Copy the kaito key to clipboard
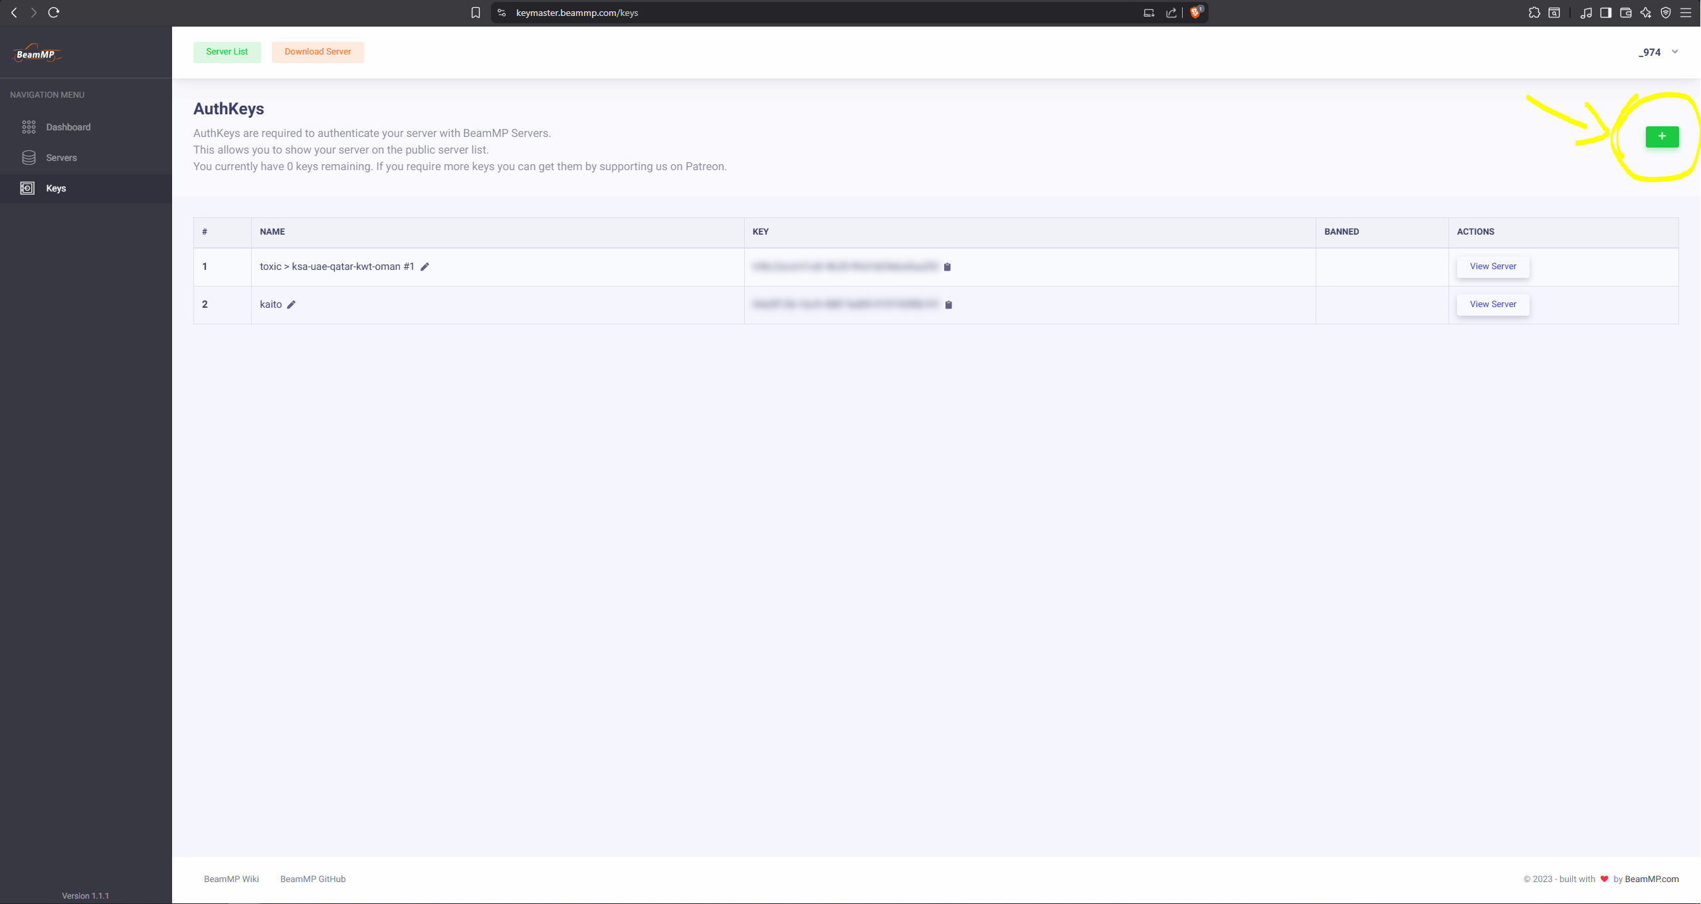 coord(949,304)
